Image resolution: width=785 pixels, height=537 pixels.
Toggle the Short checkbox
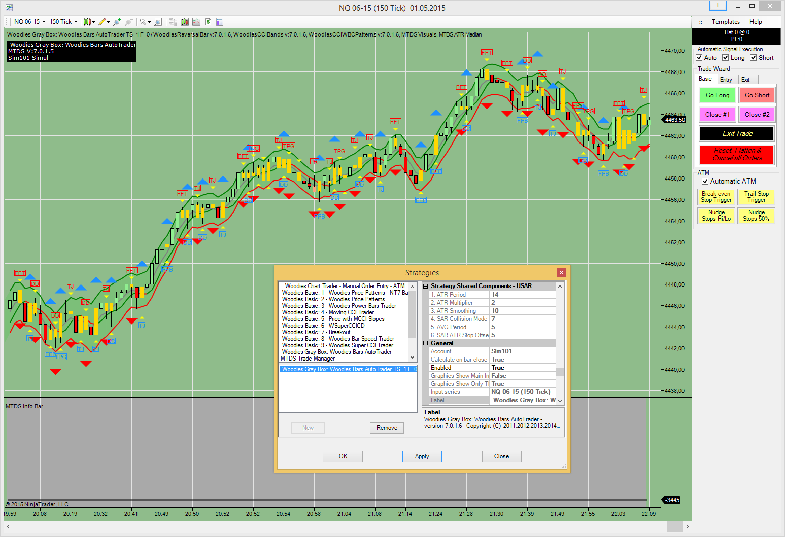coord(754,58)
